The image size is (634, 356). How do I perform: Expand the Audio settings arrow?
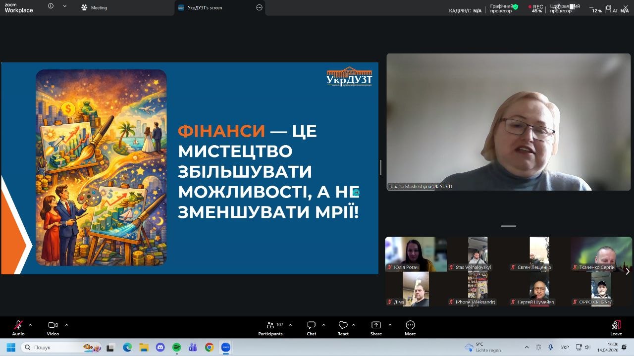(x=30, y=325)
